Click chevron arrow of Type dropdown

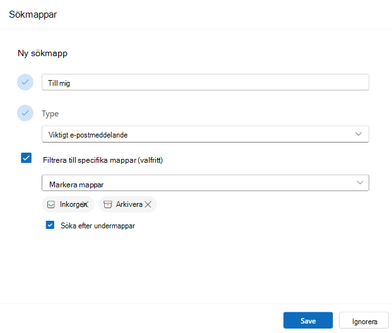click(359, 134)
